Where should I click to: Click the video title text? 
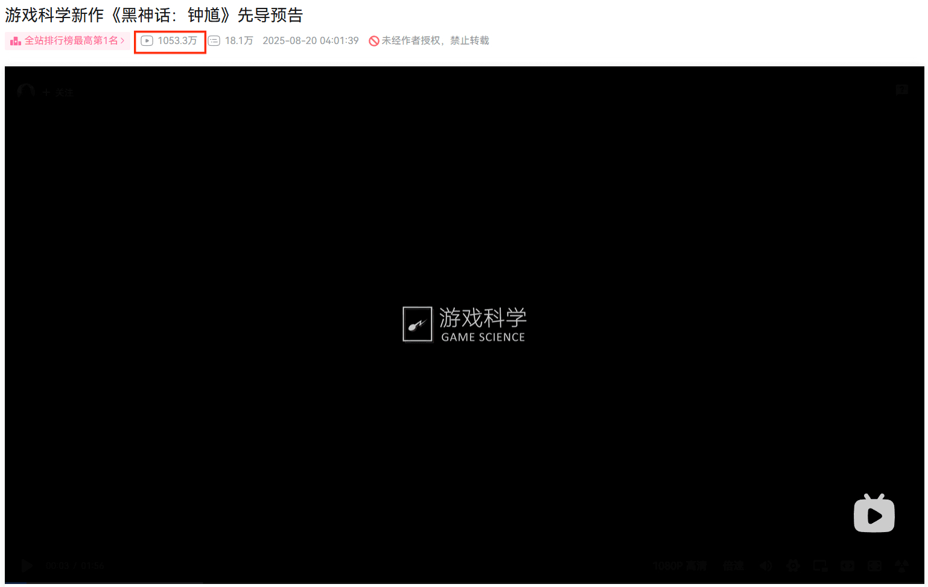(x=154, y=15)
